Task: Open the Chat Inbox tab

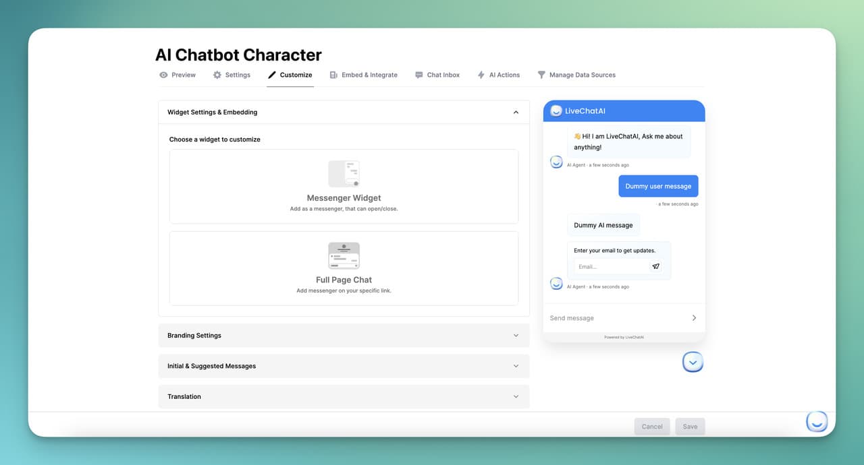Action: pyautogui.click(x=437, y=75)
